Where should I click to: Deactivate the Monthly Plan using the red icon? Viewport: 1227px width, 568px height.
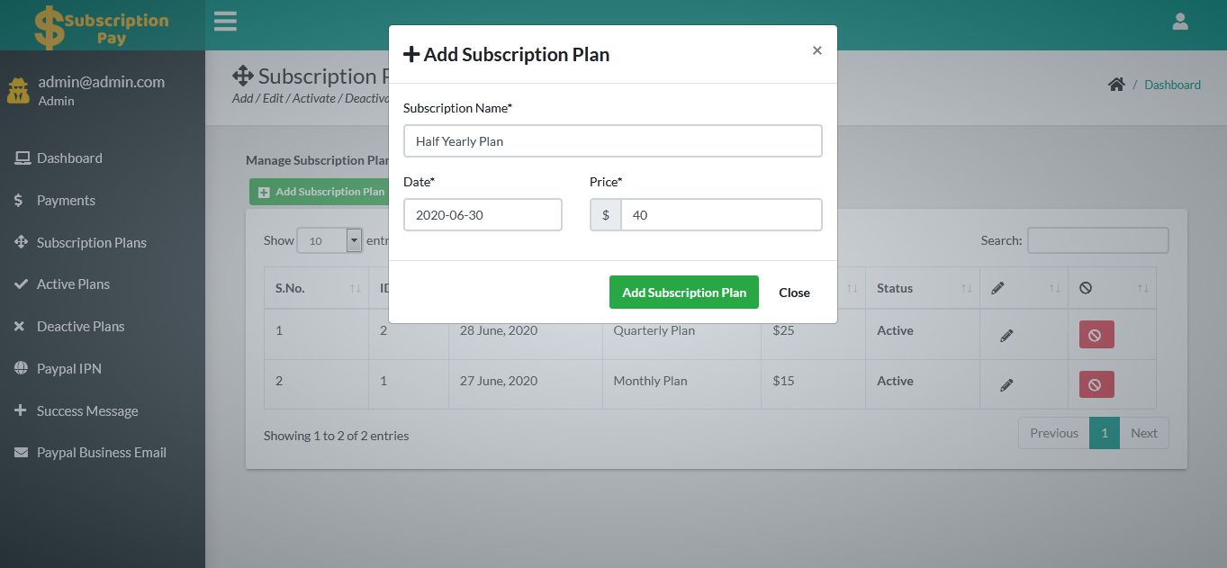click(1096, 384)
